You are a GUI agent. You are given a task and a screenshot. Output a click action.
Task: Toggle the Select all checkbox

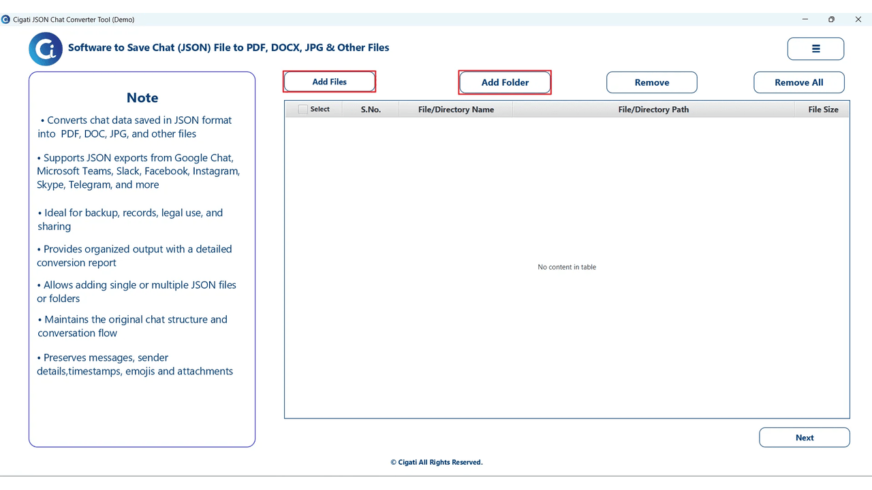[303, 109]
